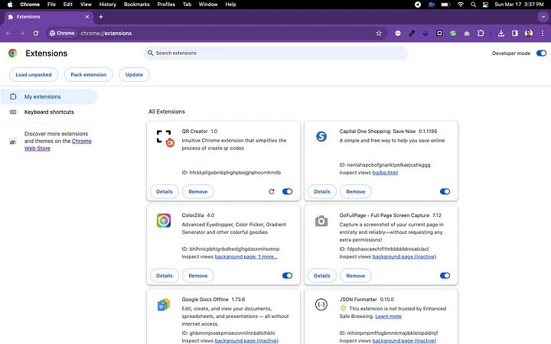Open the Downloads toolbar icon
Viewport: 551px width, 344px height.
tap(501, 33)
